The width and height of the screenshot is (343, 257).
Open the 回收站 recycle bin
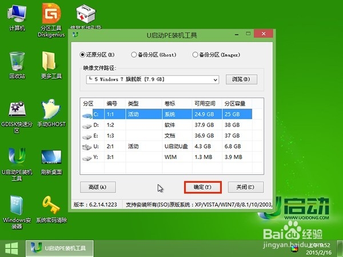(x=17, y=65)
